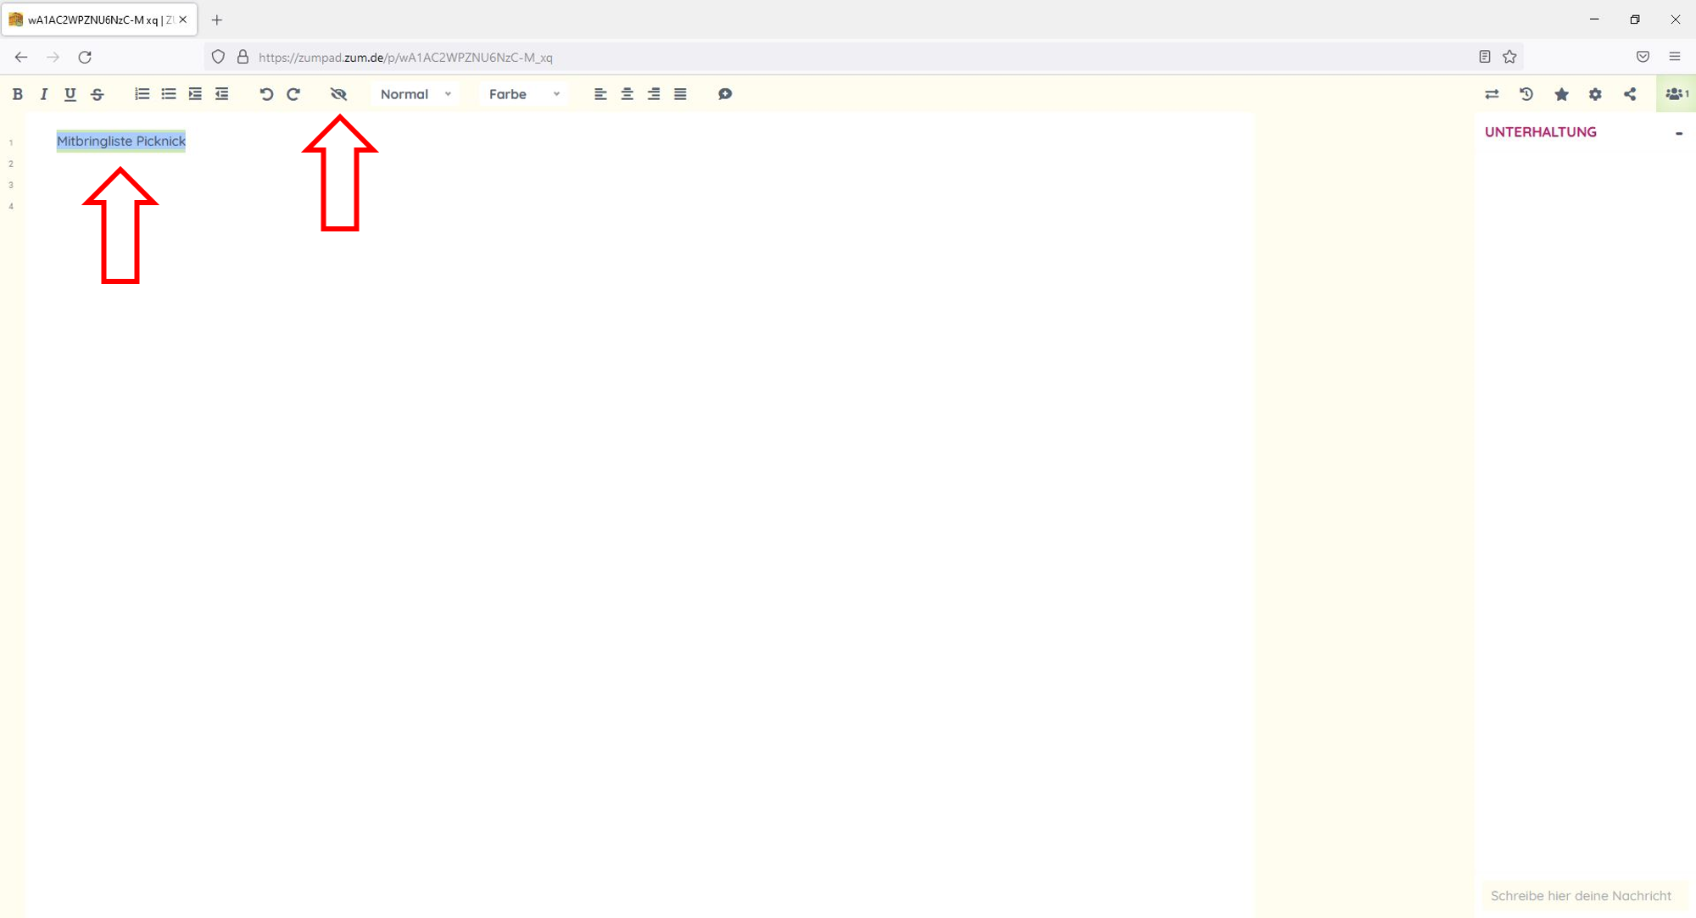Clear authorship colors with crossed eye icon
Viewport: 1696px width, 918px height.
coord(338,94)
